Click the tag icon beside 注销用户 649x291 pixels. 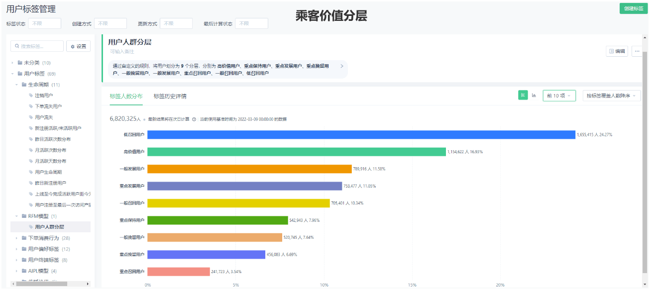point(31,95)
